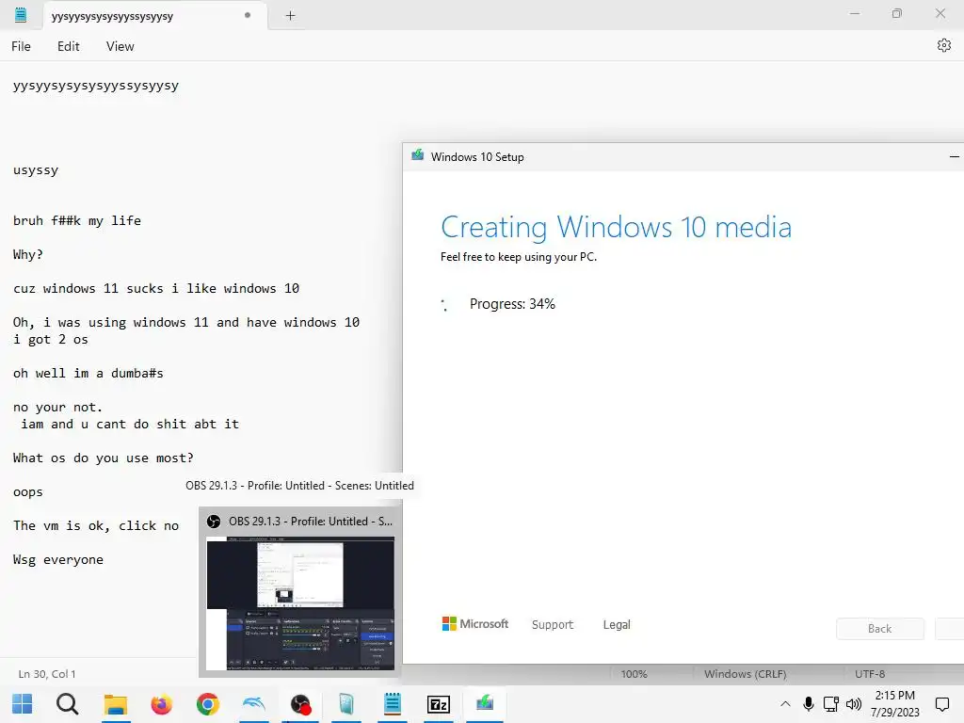Open taskbar Search

(x=68, y=704)
